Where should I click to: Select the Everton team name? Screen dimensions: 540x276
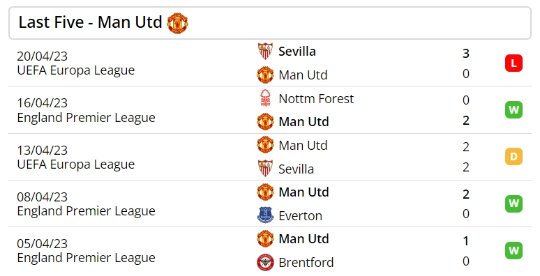coord(300,216)
